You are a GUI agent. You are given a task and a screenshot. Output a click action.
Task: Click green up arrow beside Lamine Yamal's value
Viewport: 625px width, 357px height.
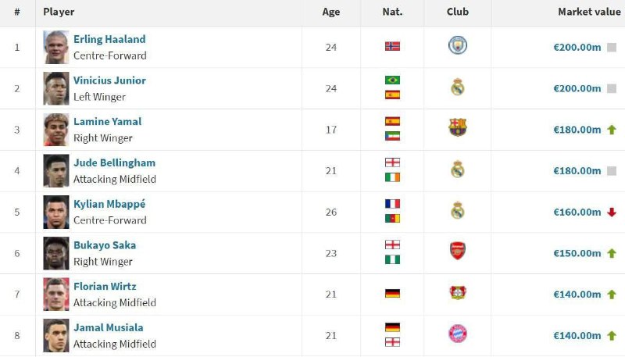pyautogui.click(x=612, y=130)
